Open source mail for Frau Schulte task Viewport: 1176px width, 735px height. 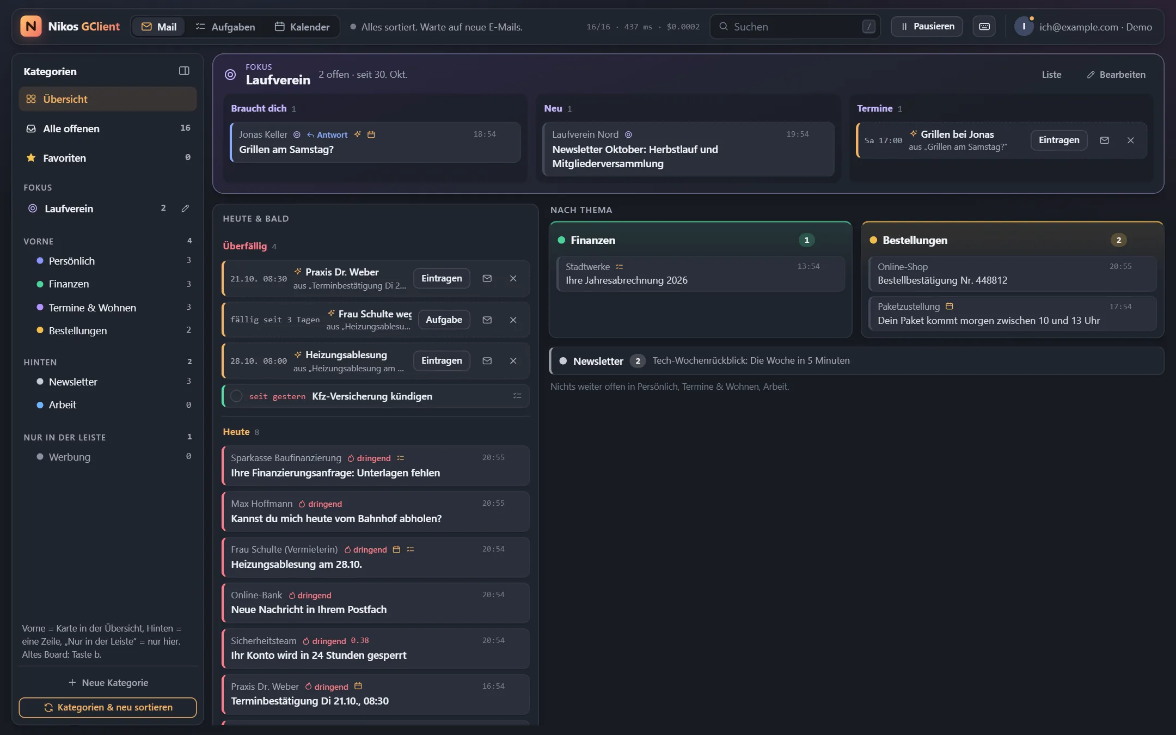(x=487, y=320)
